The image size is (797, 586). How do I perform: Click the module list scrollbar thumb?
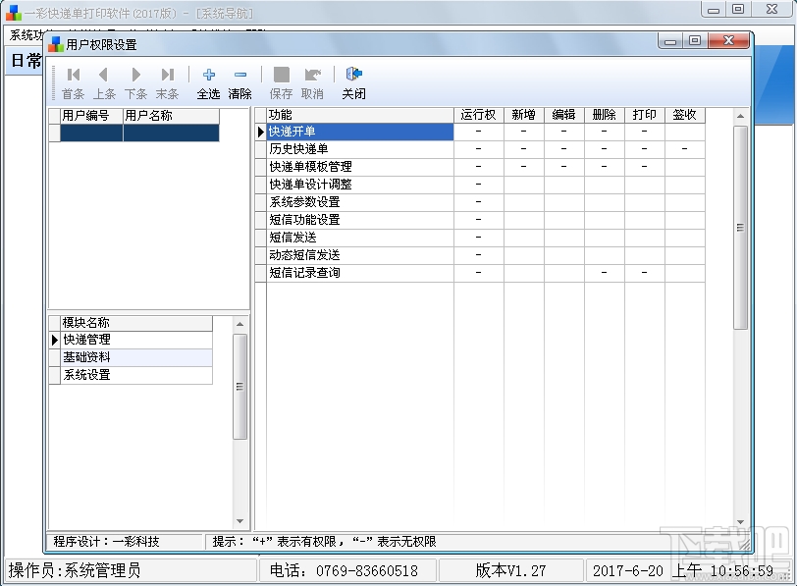(x=239, y=387)
